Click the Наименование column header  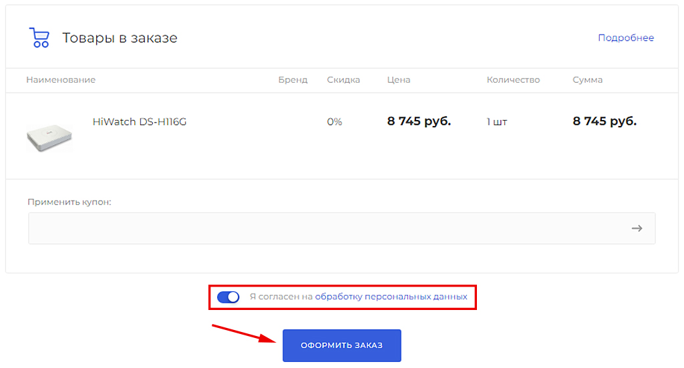click(61, 80)
